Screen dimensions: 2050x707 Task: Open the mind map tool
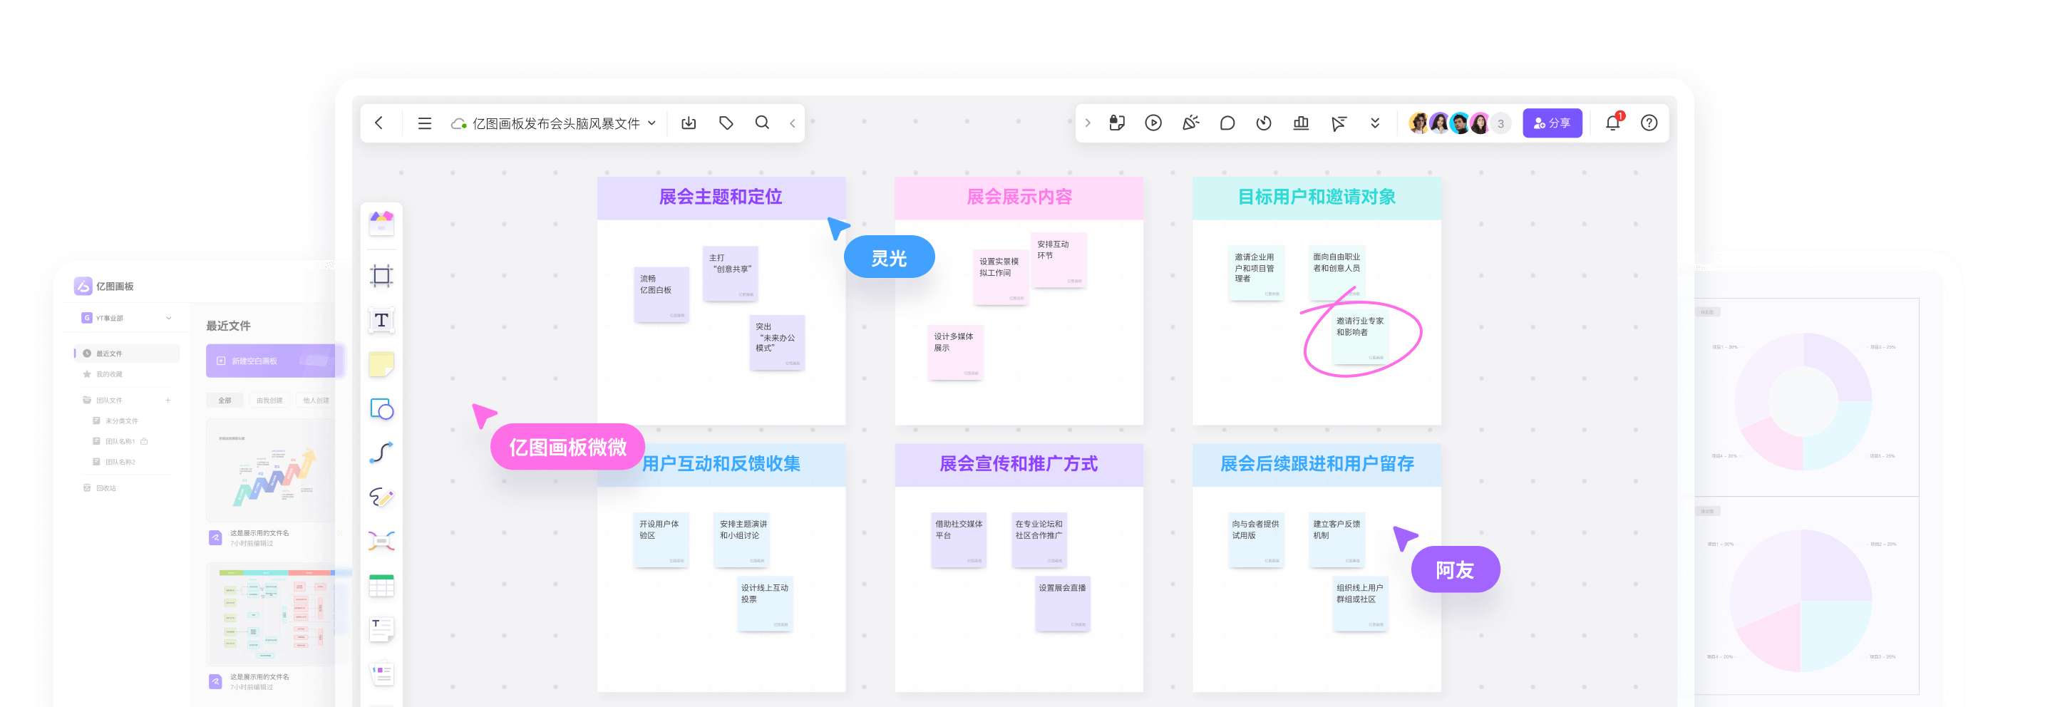[381, 541]
